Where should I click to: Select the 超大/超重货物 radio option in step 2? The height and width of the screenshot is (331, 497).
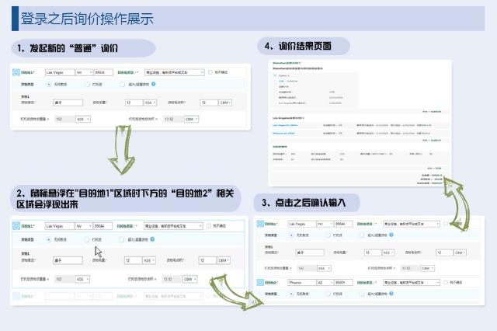[122, 240]
